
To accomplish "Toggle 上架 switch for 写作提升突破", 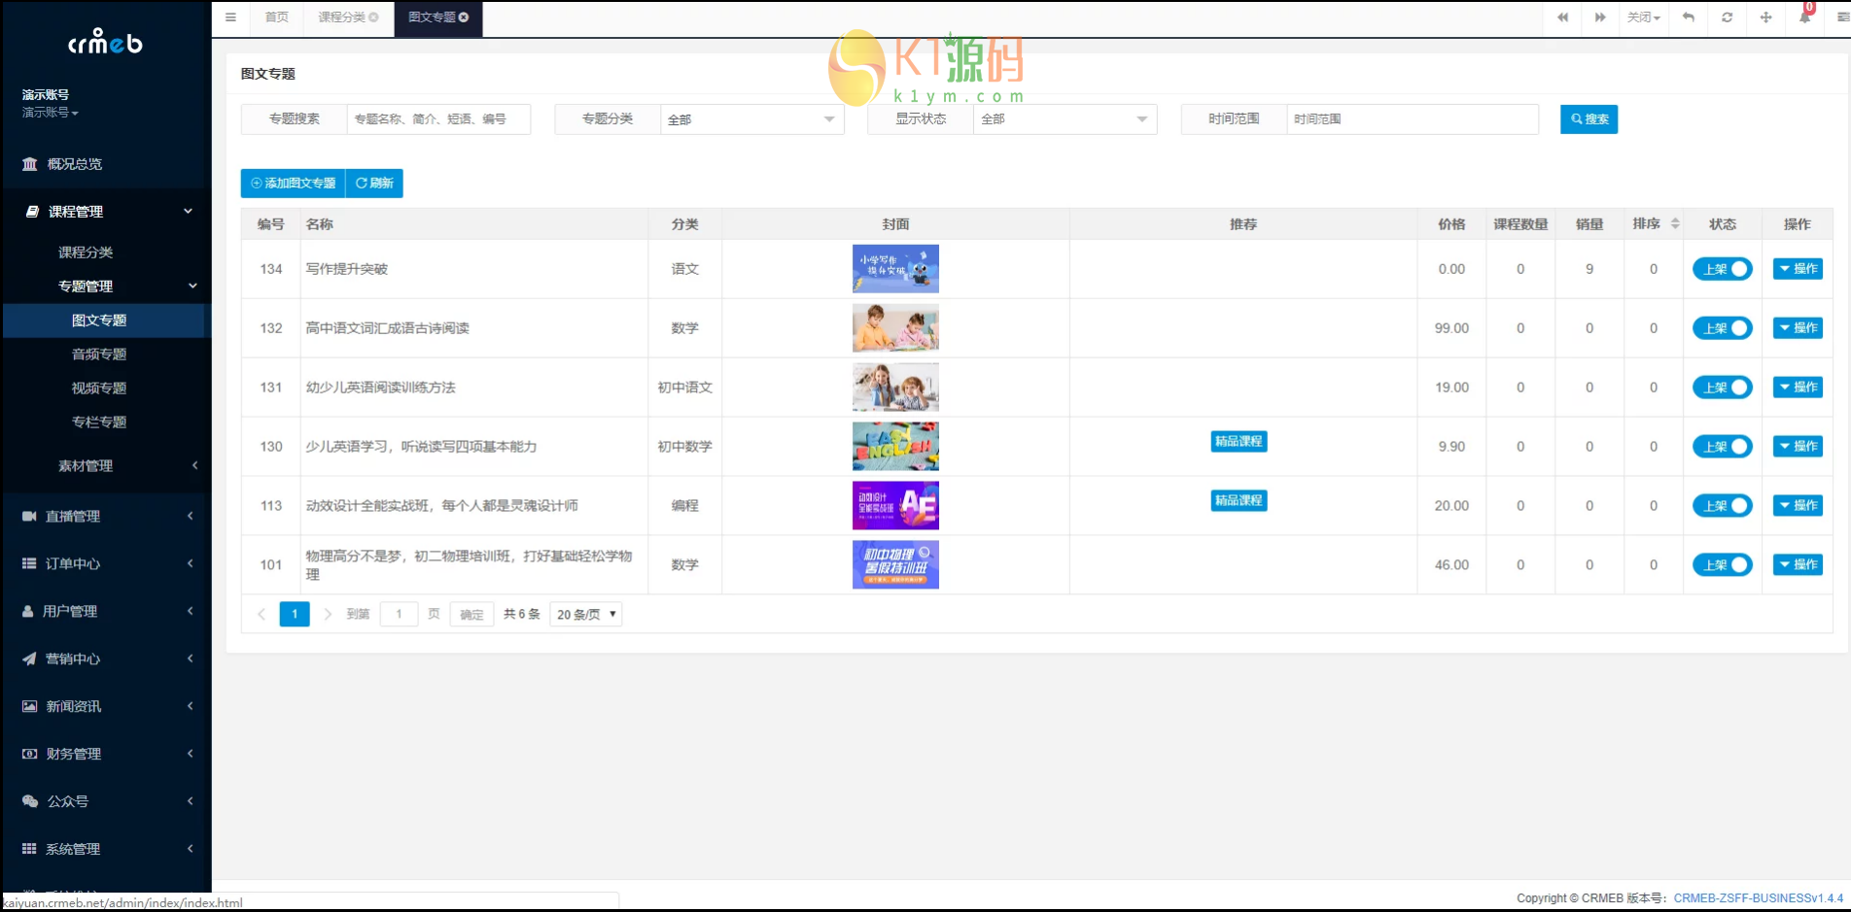I will pos(1722,269).
